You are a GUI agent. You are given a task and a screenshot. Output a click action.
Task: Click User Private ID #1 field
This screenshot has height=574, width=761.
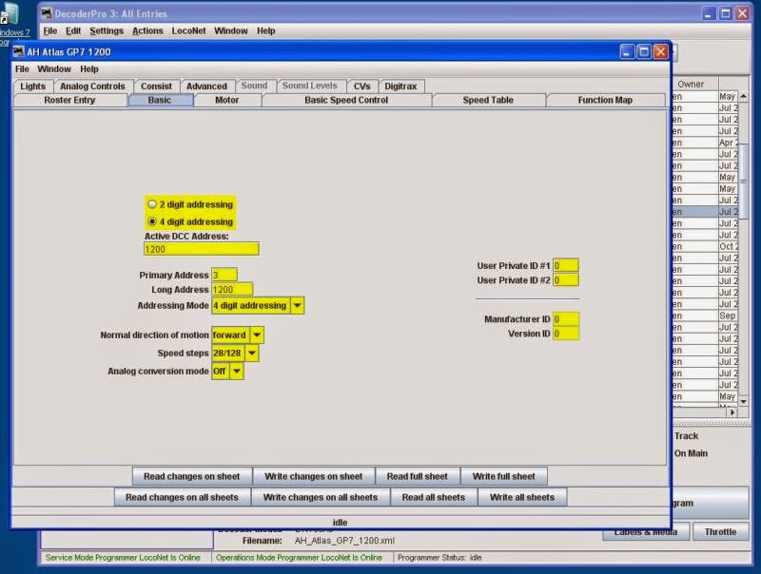565,266
